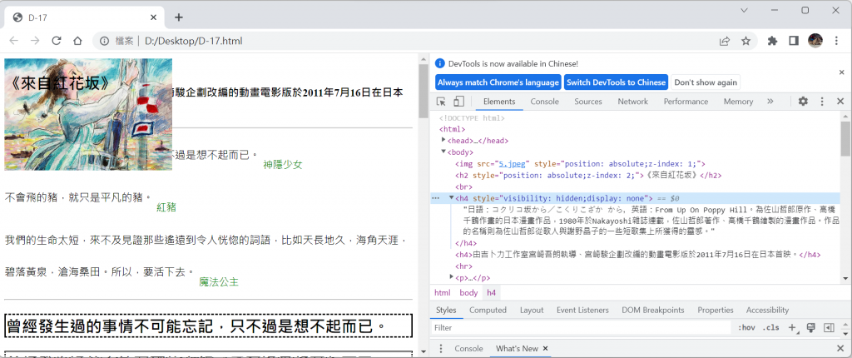
Task: Open a new browser tab
Action: (x=179, y=17)
